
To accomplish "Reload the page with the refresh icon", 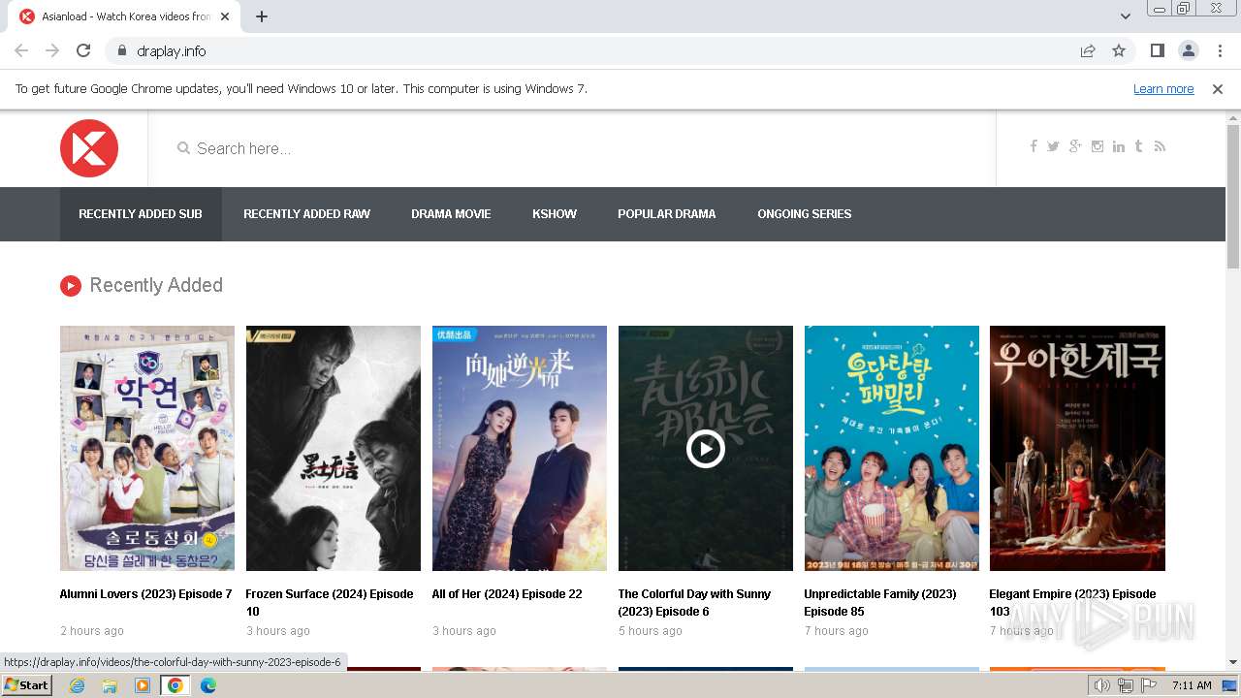I will coord(83,50).
